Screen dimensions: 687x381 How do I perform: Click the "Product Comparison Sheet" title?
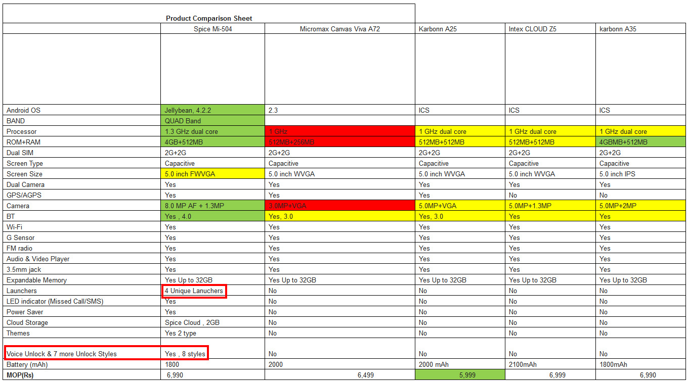click(x=209, y=18)
